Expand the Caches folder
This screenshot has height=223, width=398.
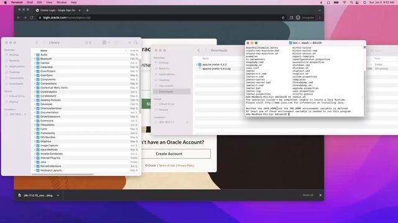(35, 63)
